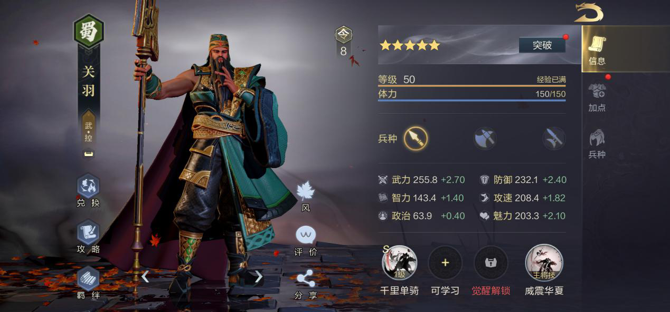Show next general with right arrow
Image resolution: width=670 pixels, height=312 pixels.
258,276
